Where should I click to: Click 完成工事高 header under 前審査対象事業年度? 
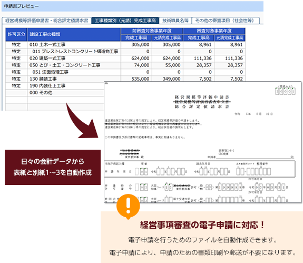coord(136,37)
